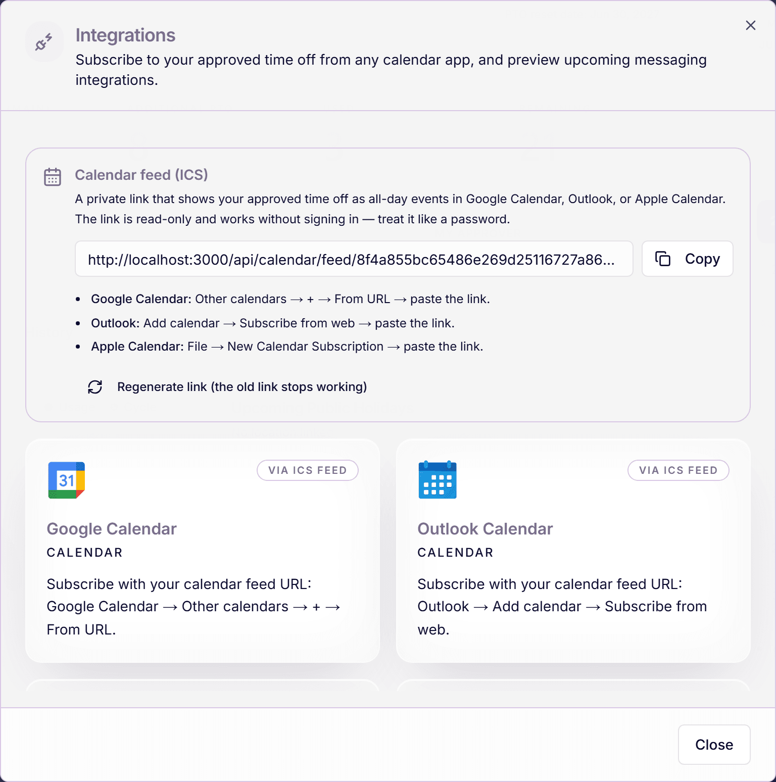Screen dimensions: 776x782
Task: Click the CALENDAR label under Outlook Calendar
Action: click(456, 553)
